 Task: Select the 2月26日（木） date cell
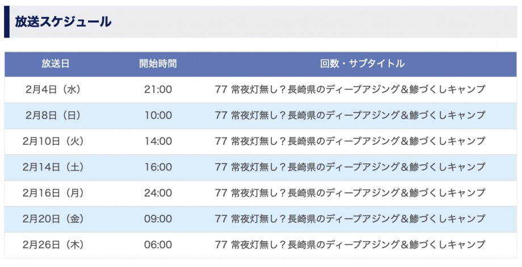[55, 245]
